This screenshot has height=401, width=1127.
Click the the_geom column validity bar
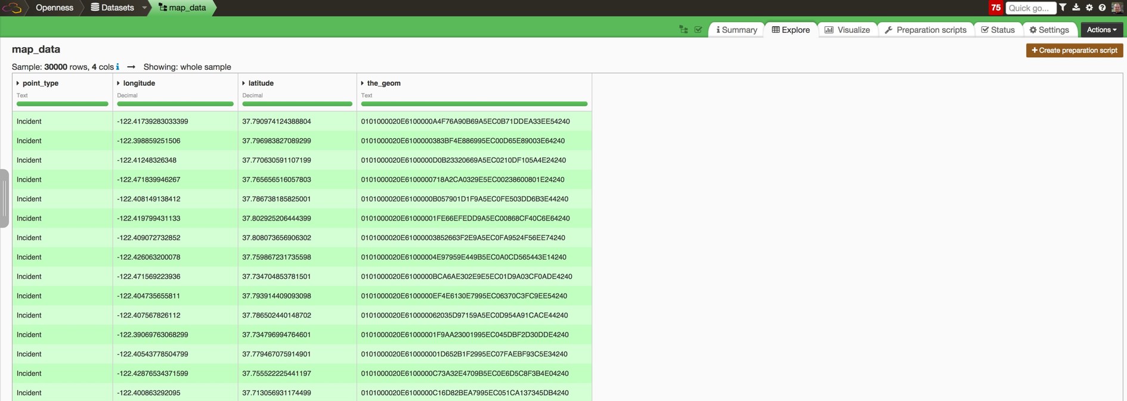click(x=475, y=104)
